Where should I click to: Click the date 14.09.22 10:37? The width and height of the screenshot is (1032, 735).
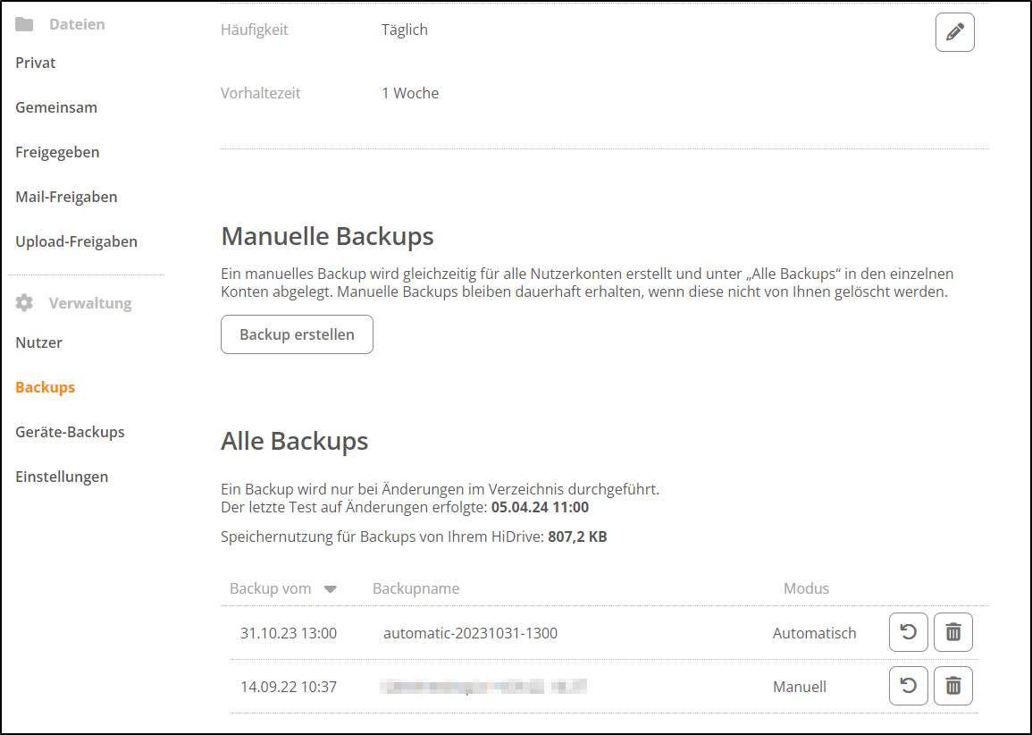pyautogui.click(x=289, y=687)
